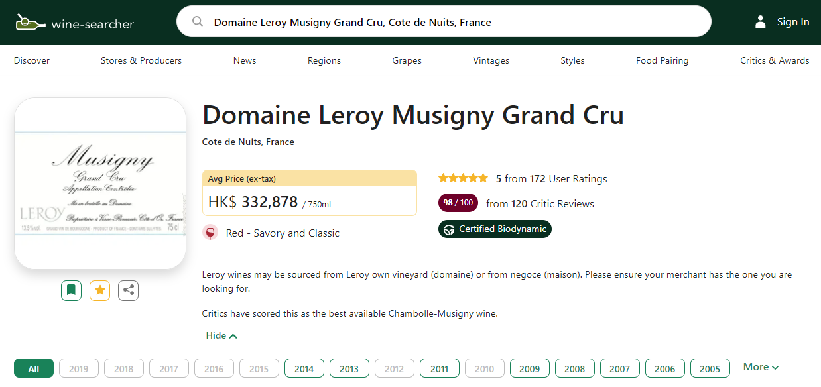Click the red wine glass style icon
This screenshot has width=821, height=387.
(210, 233)
